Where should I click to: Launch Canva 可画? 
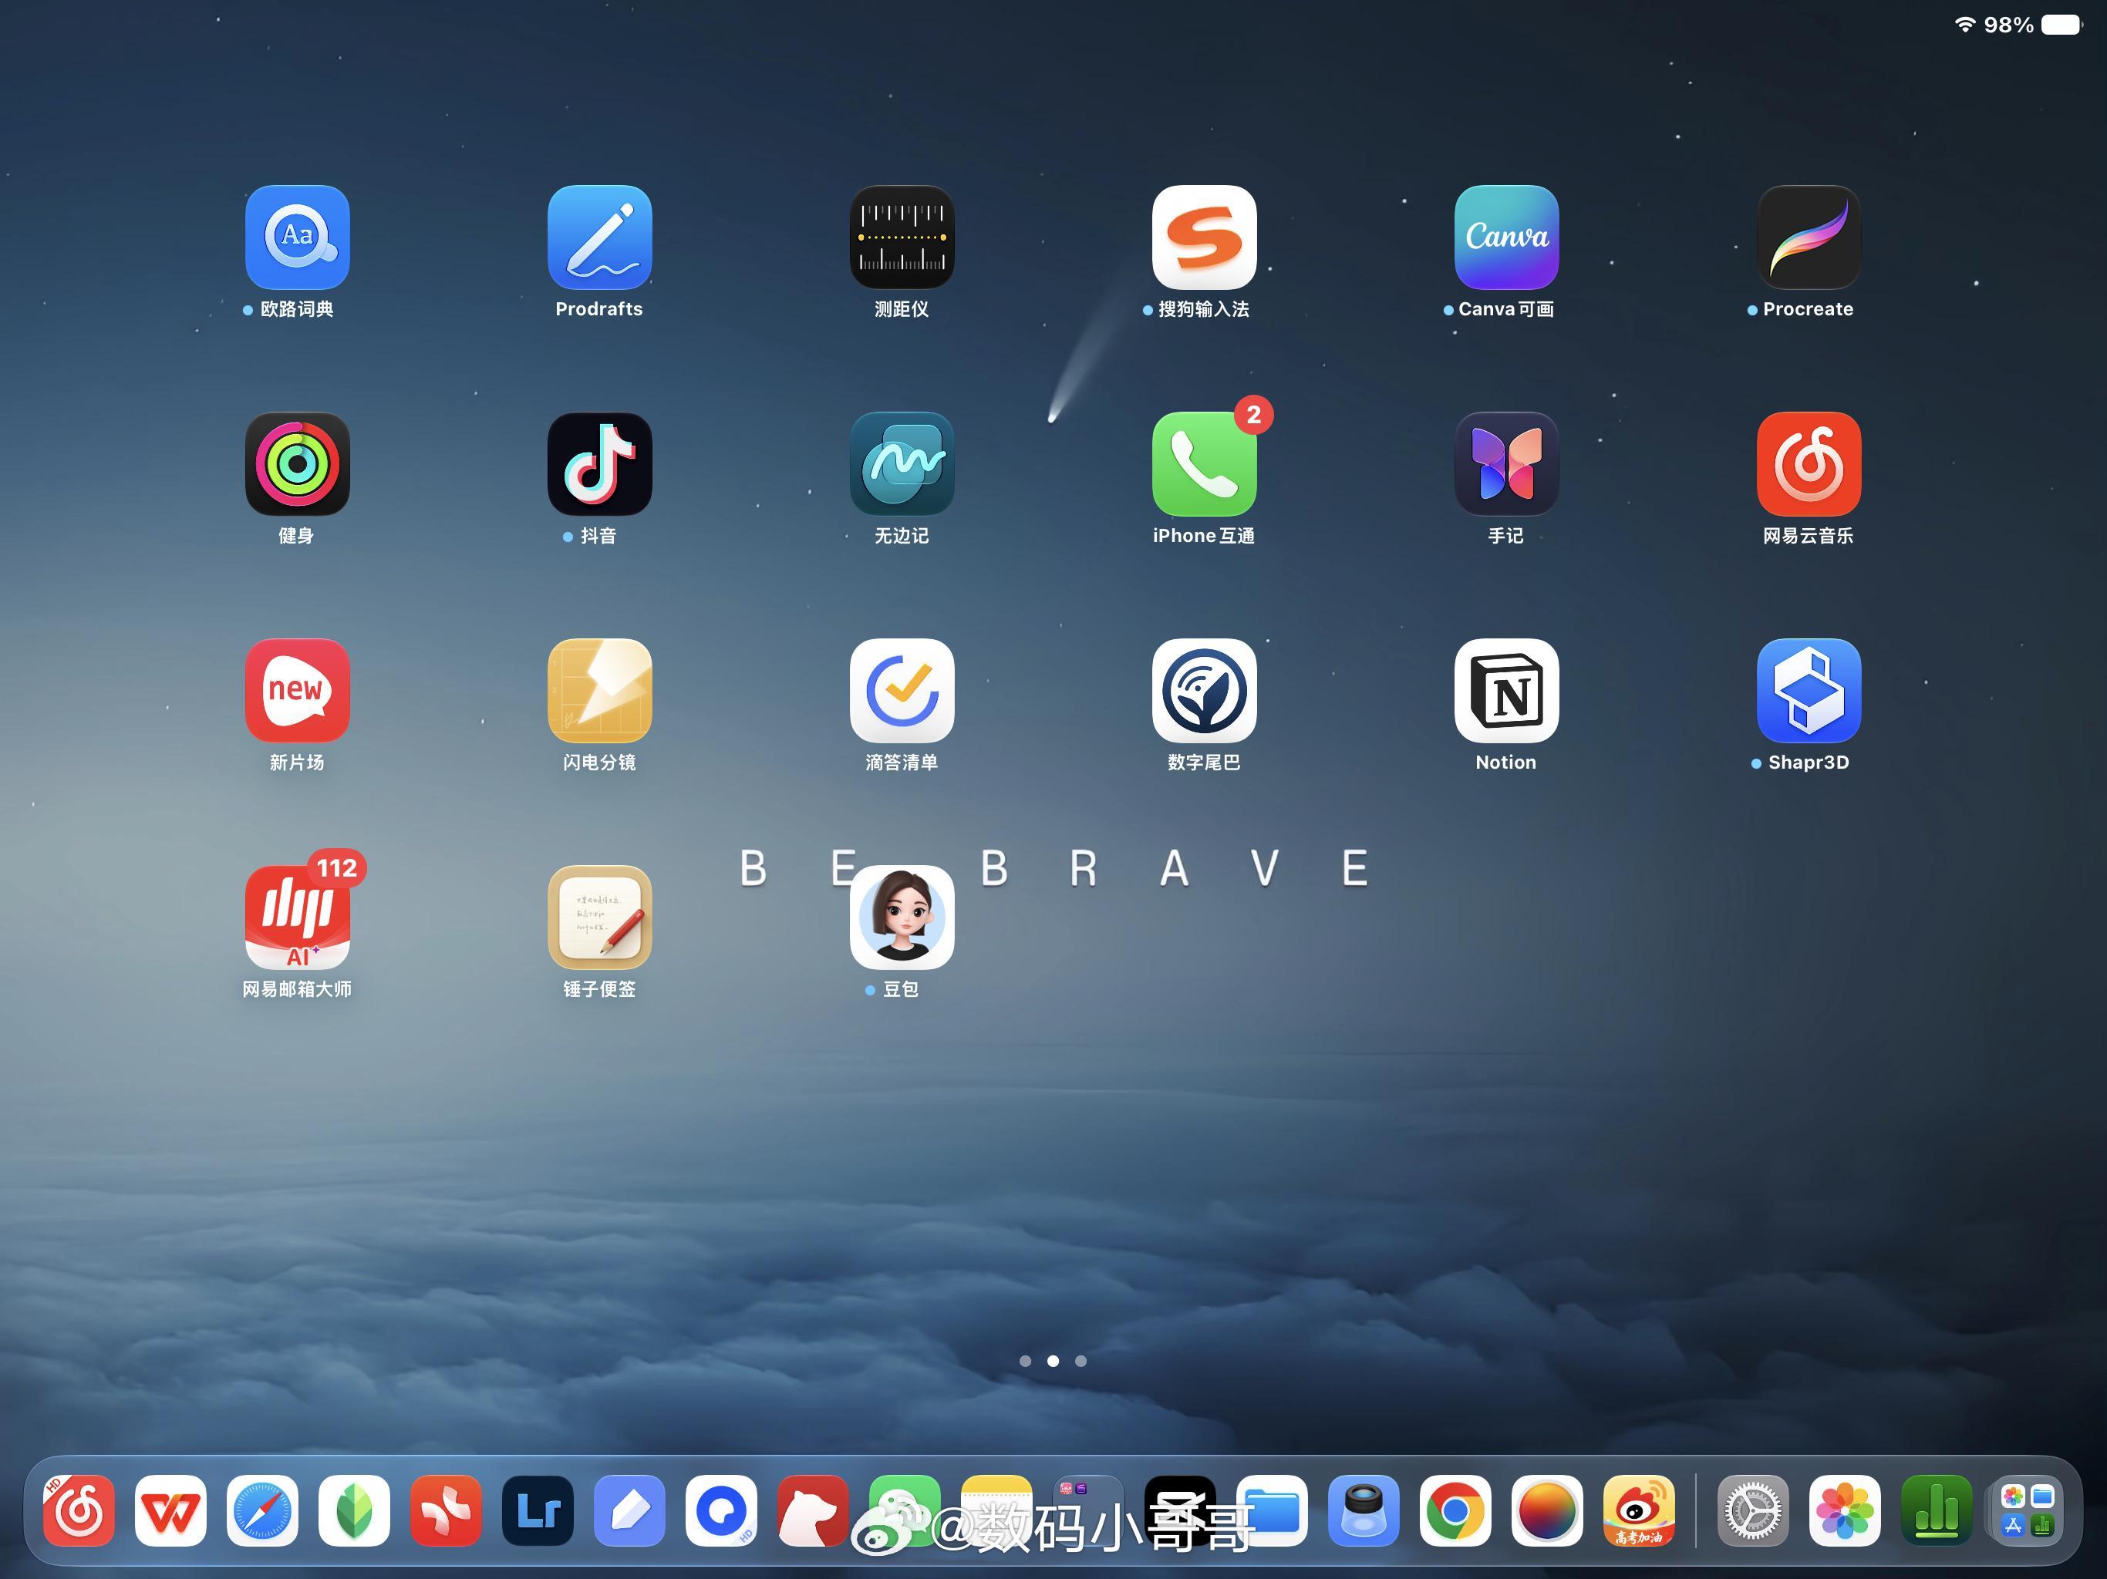pyautogui.click(x=1506, y=237)
